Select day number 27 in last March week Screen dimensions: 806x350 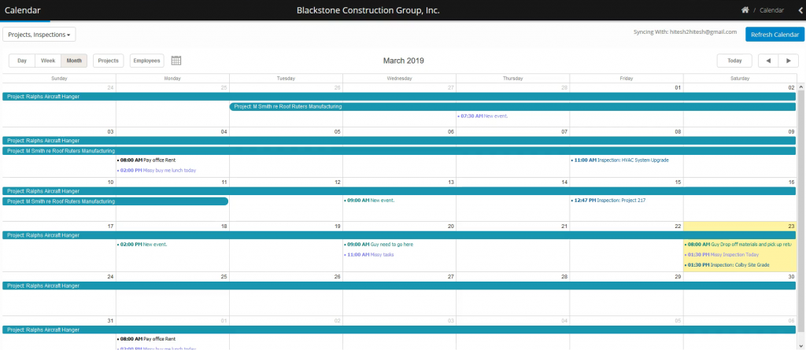(x=451, y=277)
